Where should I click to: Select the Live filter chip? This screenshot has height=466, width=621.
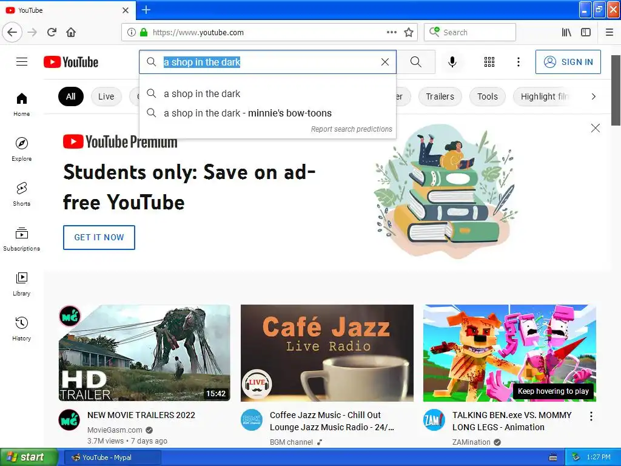[106, 96]
